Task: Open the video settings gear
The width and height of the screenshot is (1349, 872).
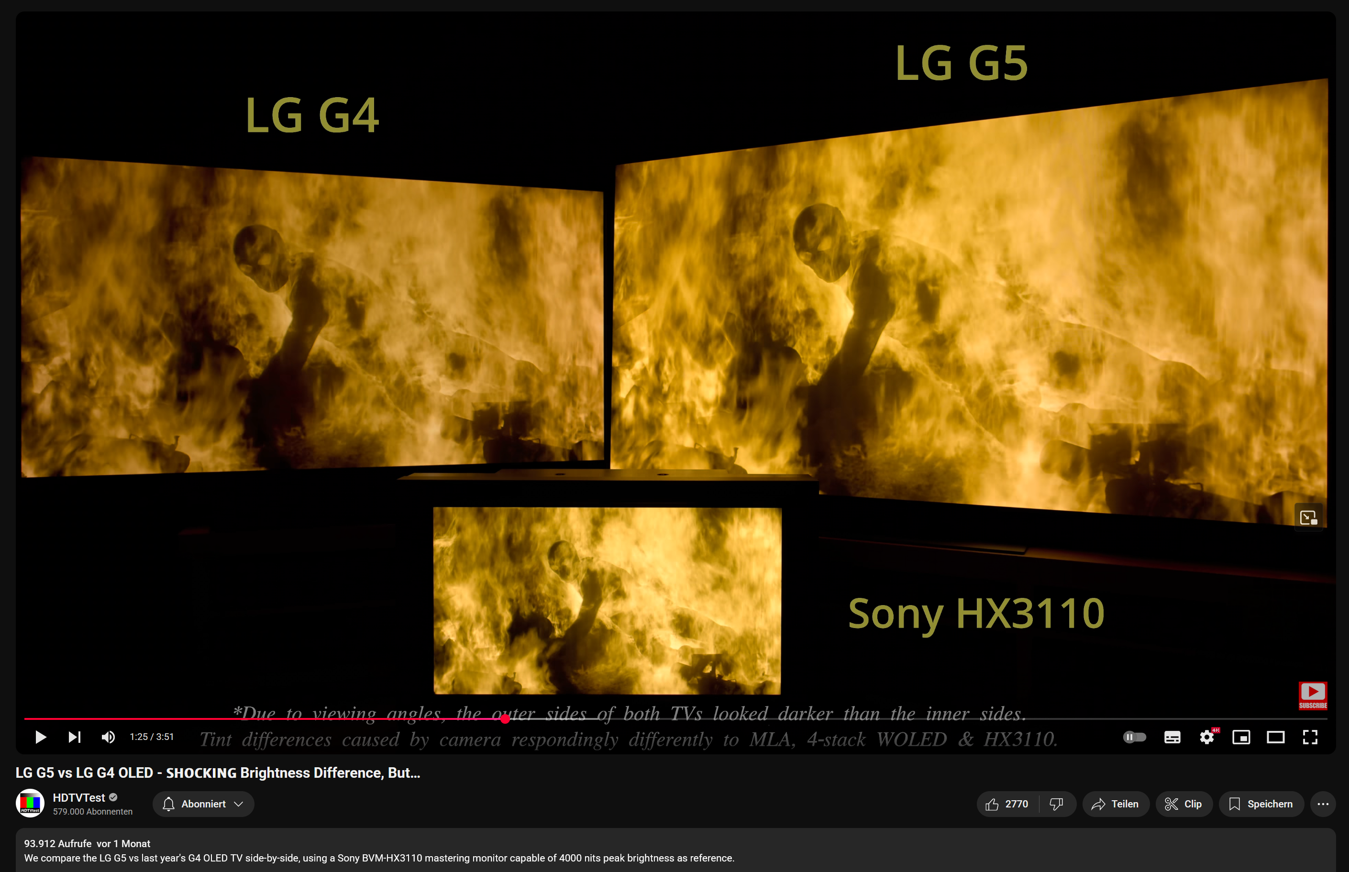Action: coord(1206,737)
